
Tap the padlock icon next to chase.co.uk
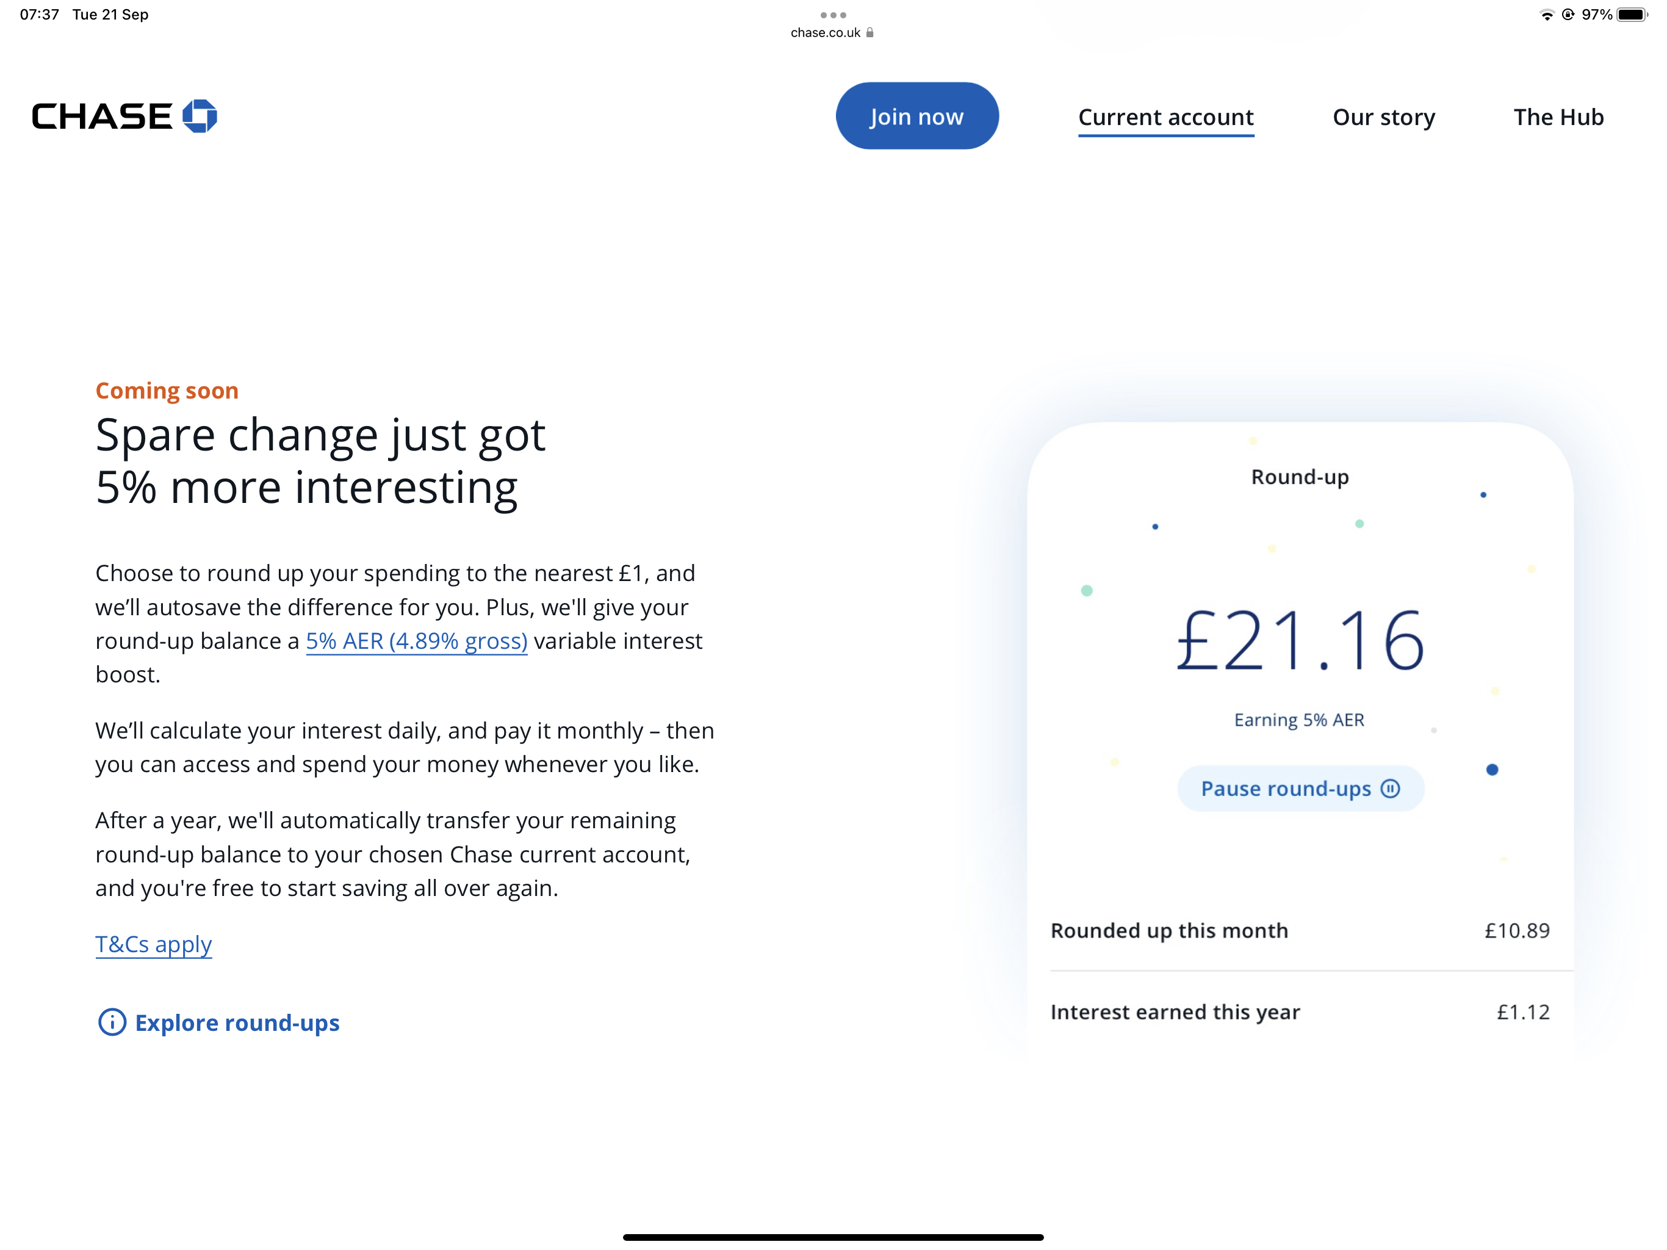pyautogui.click(x=870, y=32)
